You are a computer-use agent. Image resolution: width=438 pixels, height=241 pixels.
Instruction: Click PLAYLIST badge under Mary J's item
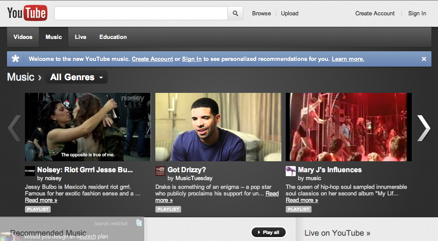point(298,209)
